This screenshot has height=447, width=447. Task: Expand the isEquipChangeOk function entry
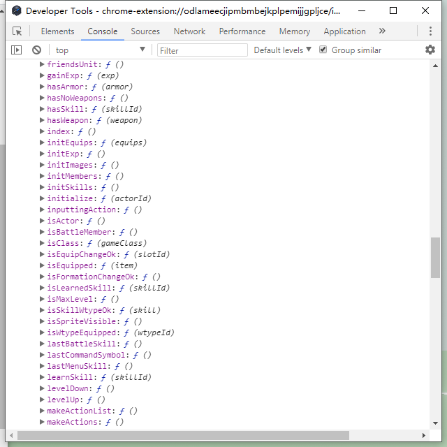[x=42, y=254]
